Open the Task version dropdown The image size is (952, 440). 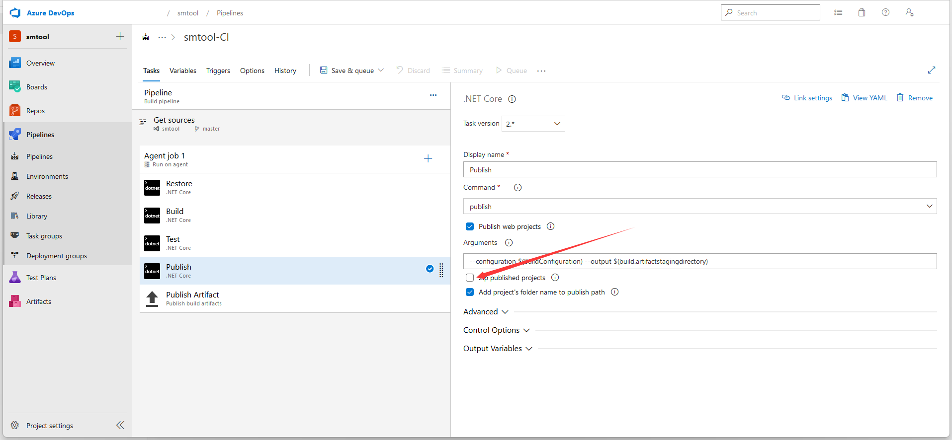click(533, 124)
